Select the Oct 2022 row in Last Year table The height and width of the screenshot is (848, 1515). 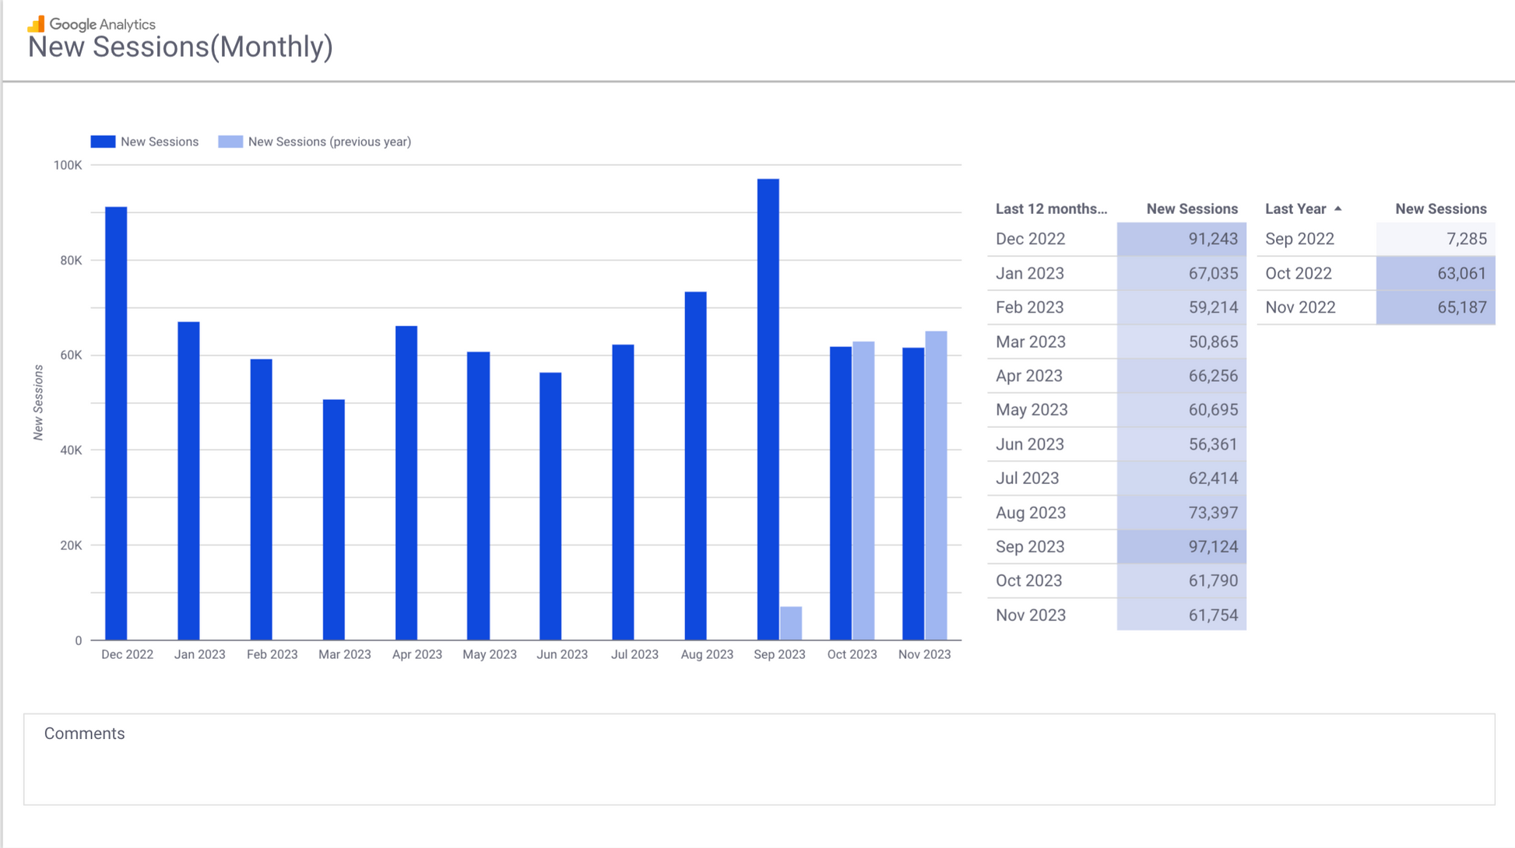coord(1299,273)
